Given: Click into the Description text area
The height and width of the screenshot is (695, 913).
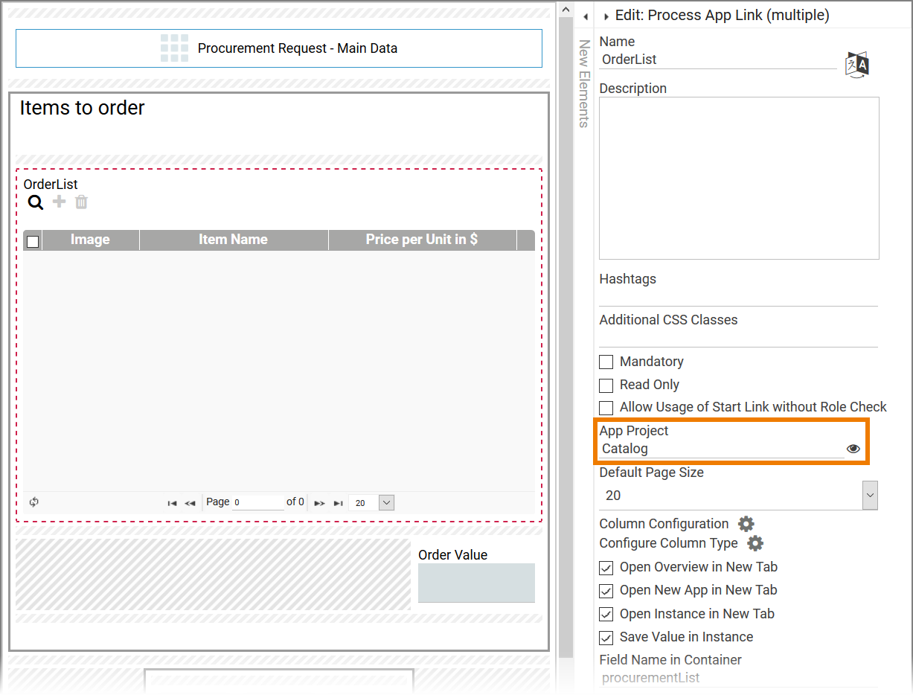Looking at the screenshot, I should [x=738, y=178].
